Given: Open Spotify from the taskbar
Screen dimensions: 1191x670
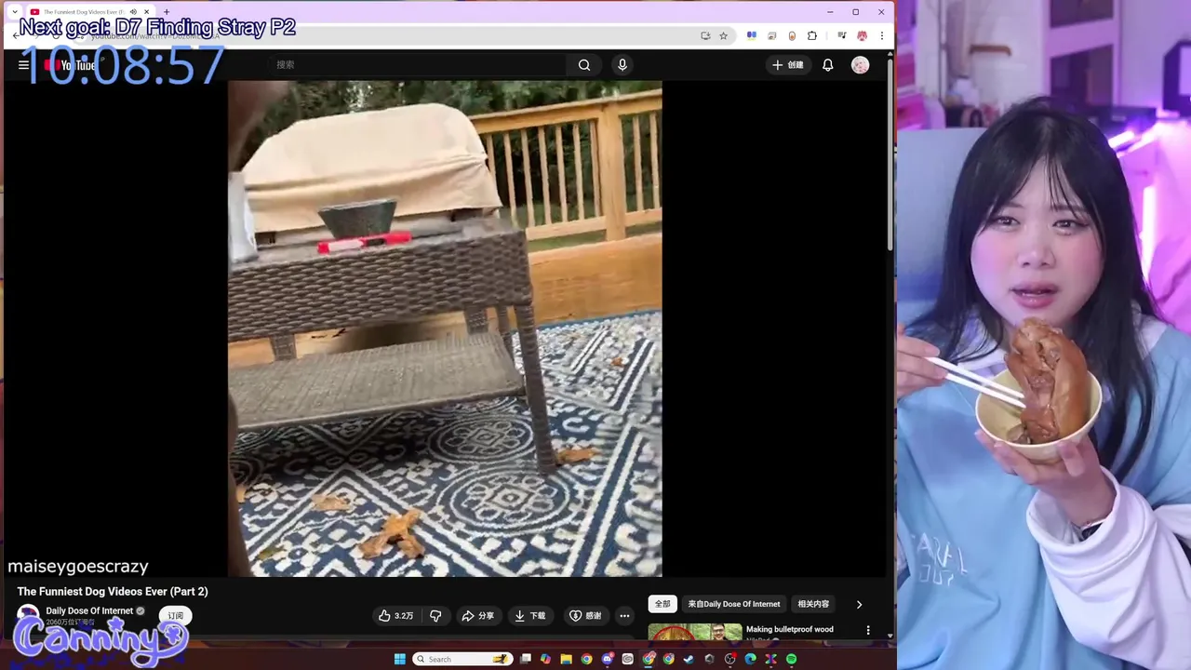Looking at the screenshot, I should pos(791,659).
